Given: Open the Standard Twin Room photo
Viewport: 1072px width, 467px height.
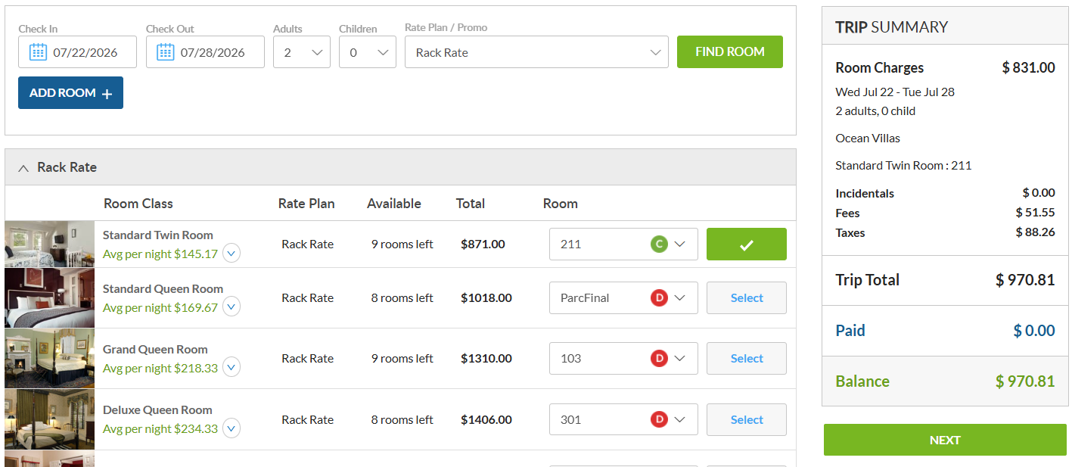Looking at the screenshot, I should (x=49, y=244).
